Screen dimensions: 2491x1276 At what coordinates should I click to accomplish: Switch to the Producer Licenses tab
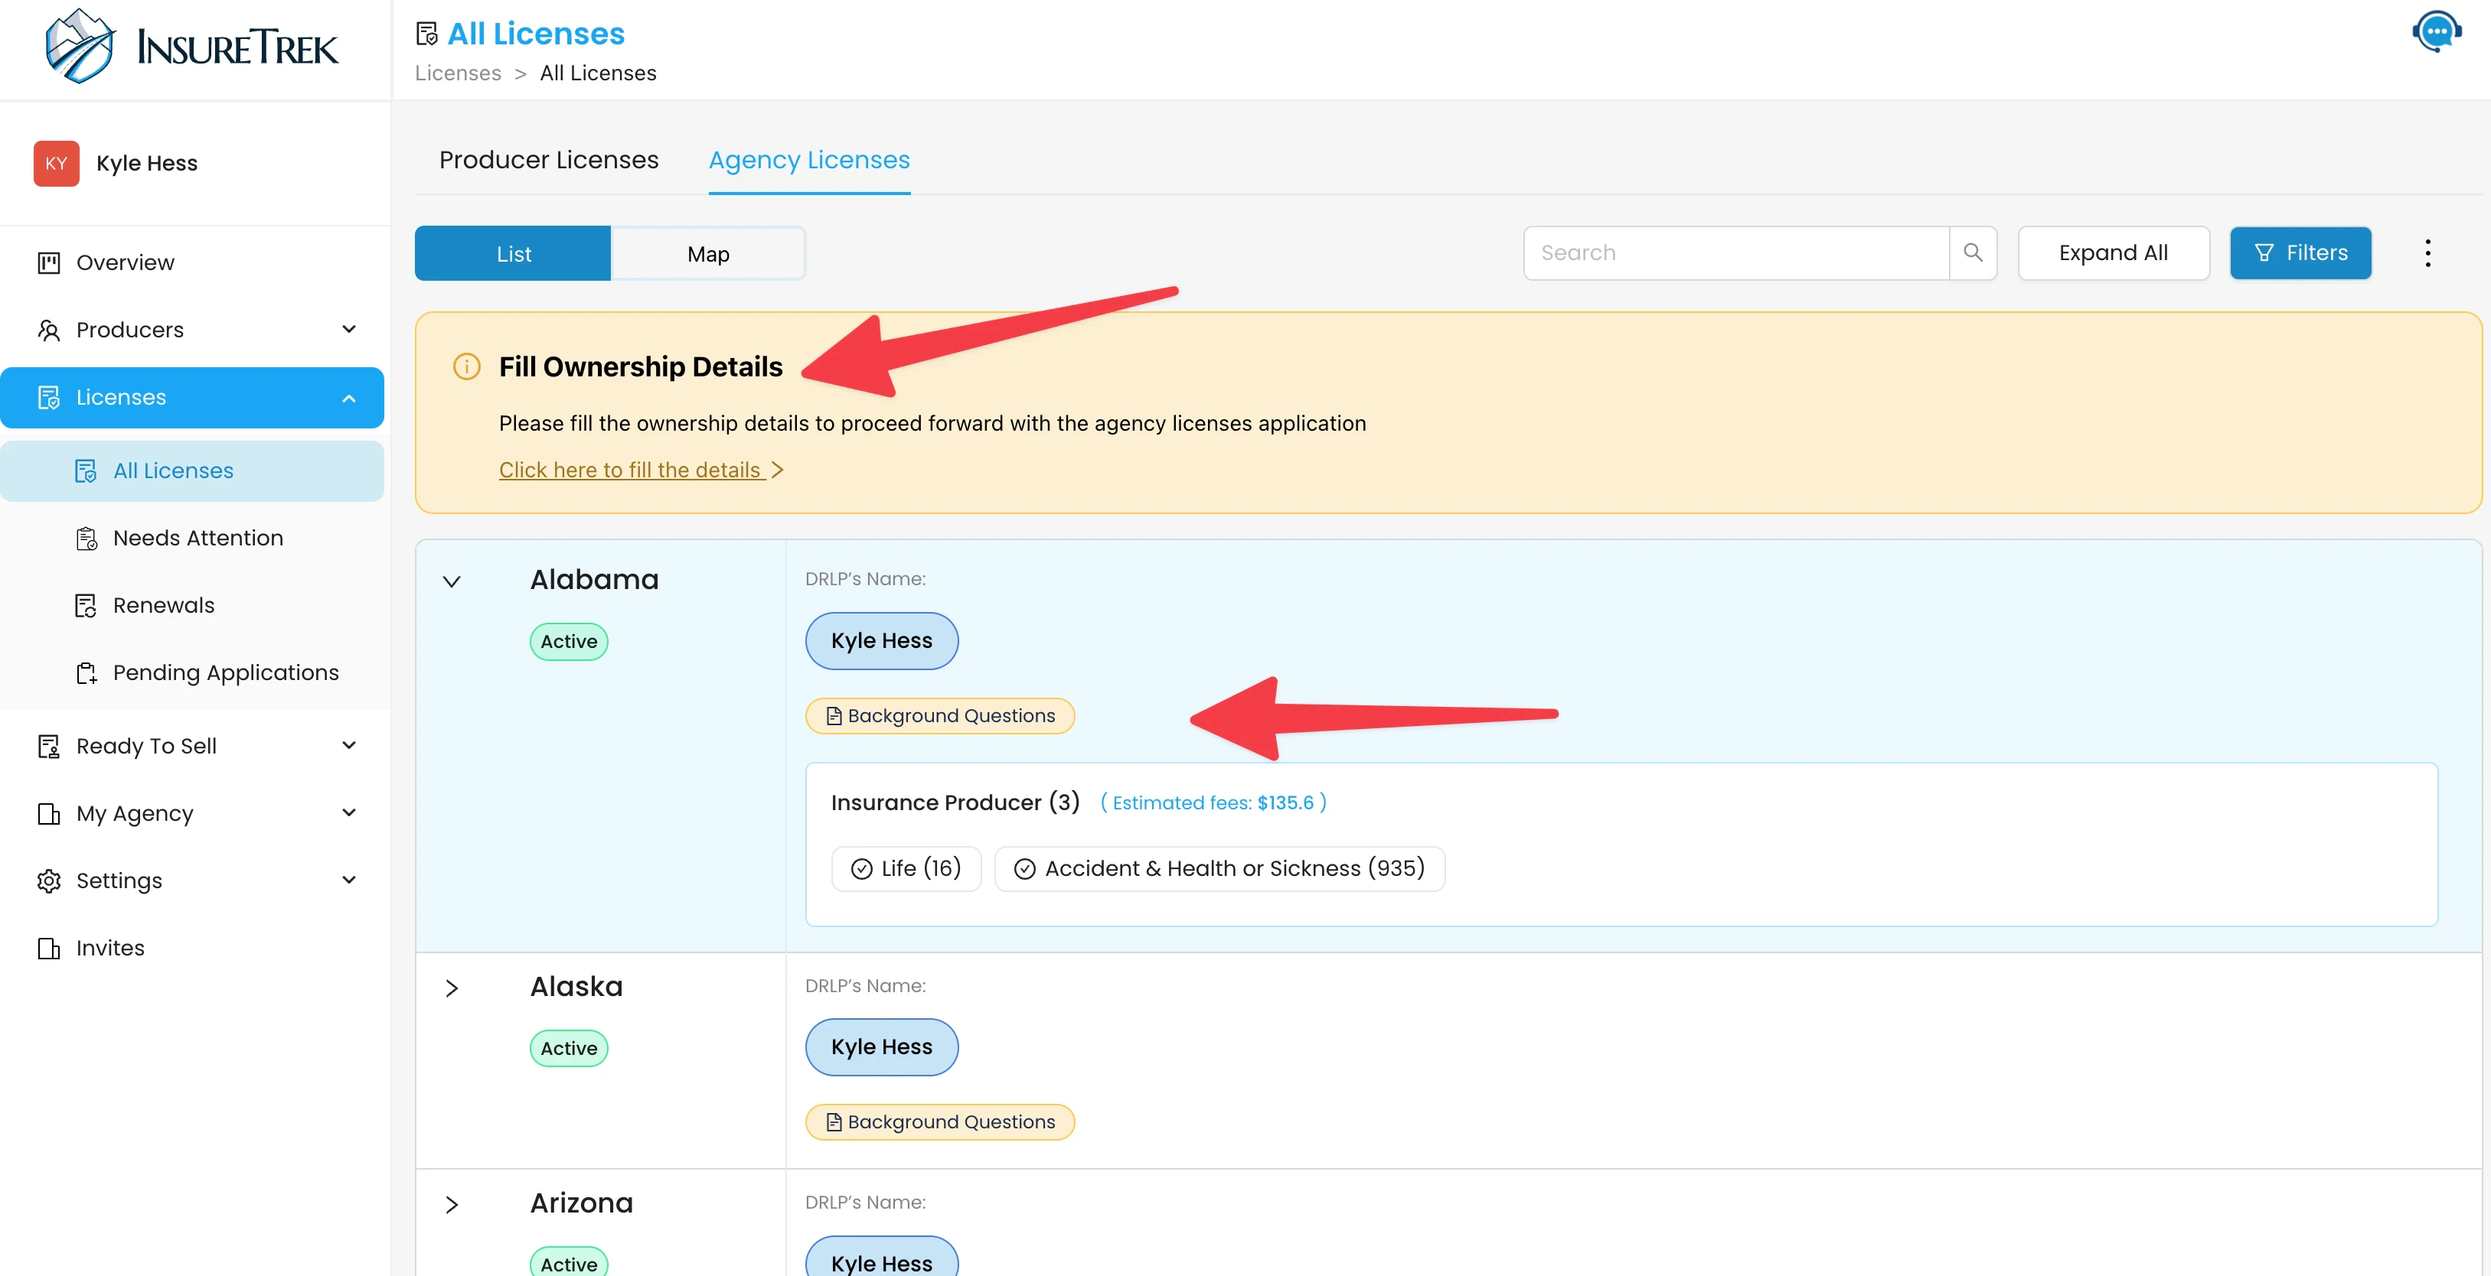click(x=548, y=159)
